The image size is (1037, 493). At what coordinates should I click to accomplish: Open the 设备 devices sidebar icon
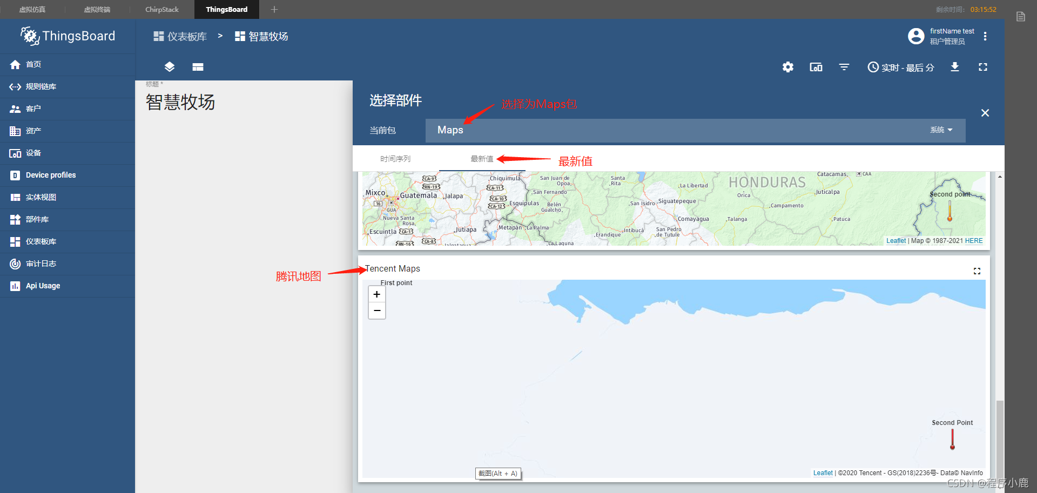pos(15,153)
